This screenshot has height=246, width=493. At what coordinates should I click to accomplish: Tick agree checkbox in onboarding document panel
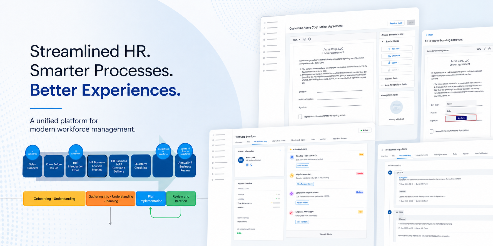(x=431, y=131)
